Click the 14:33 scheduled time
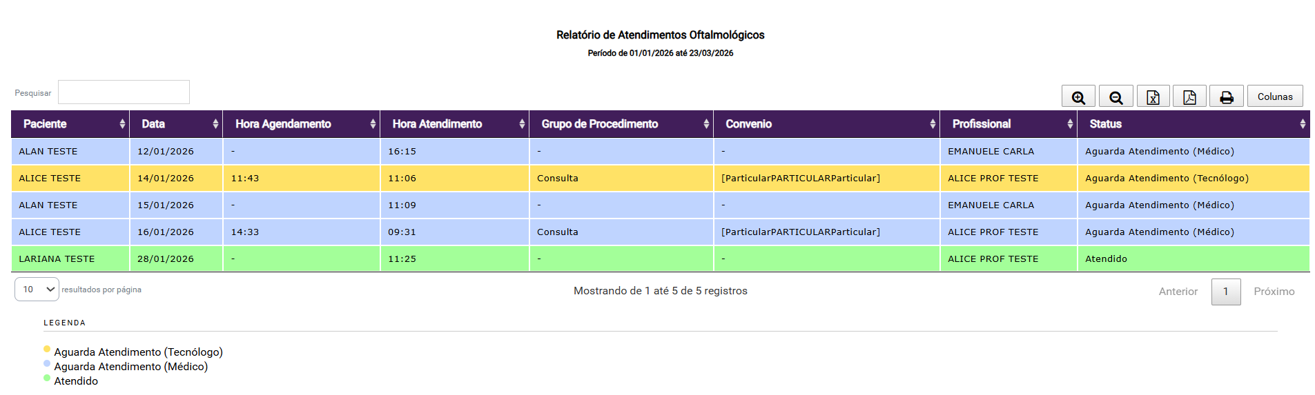Viewport: 1315px width, 395px height. coord(245,232)
